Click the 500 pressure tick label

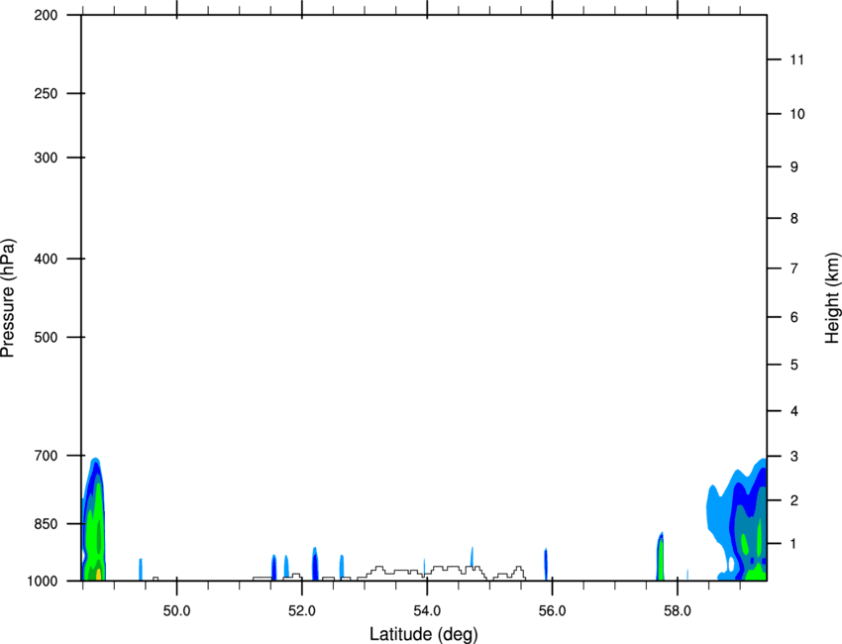click(46, 337)
